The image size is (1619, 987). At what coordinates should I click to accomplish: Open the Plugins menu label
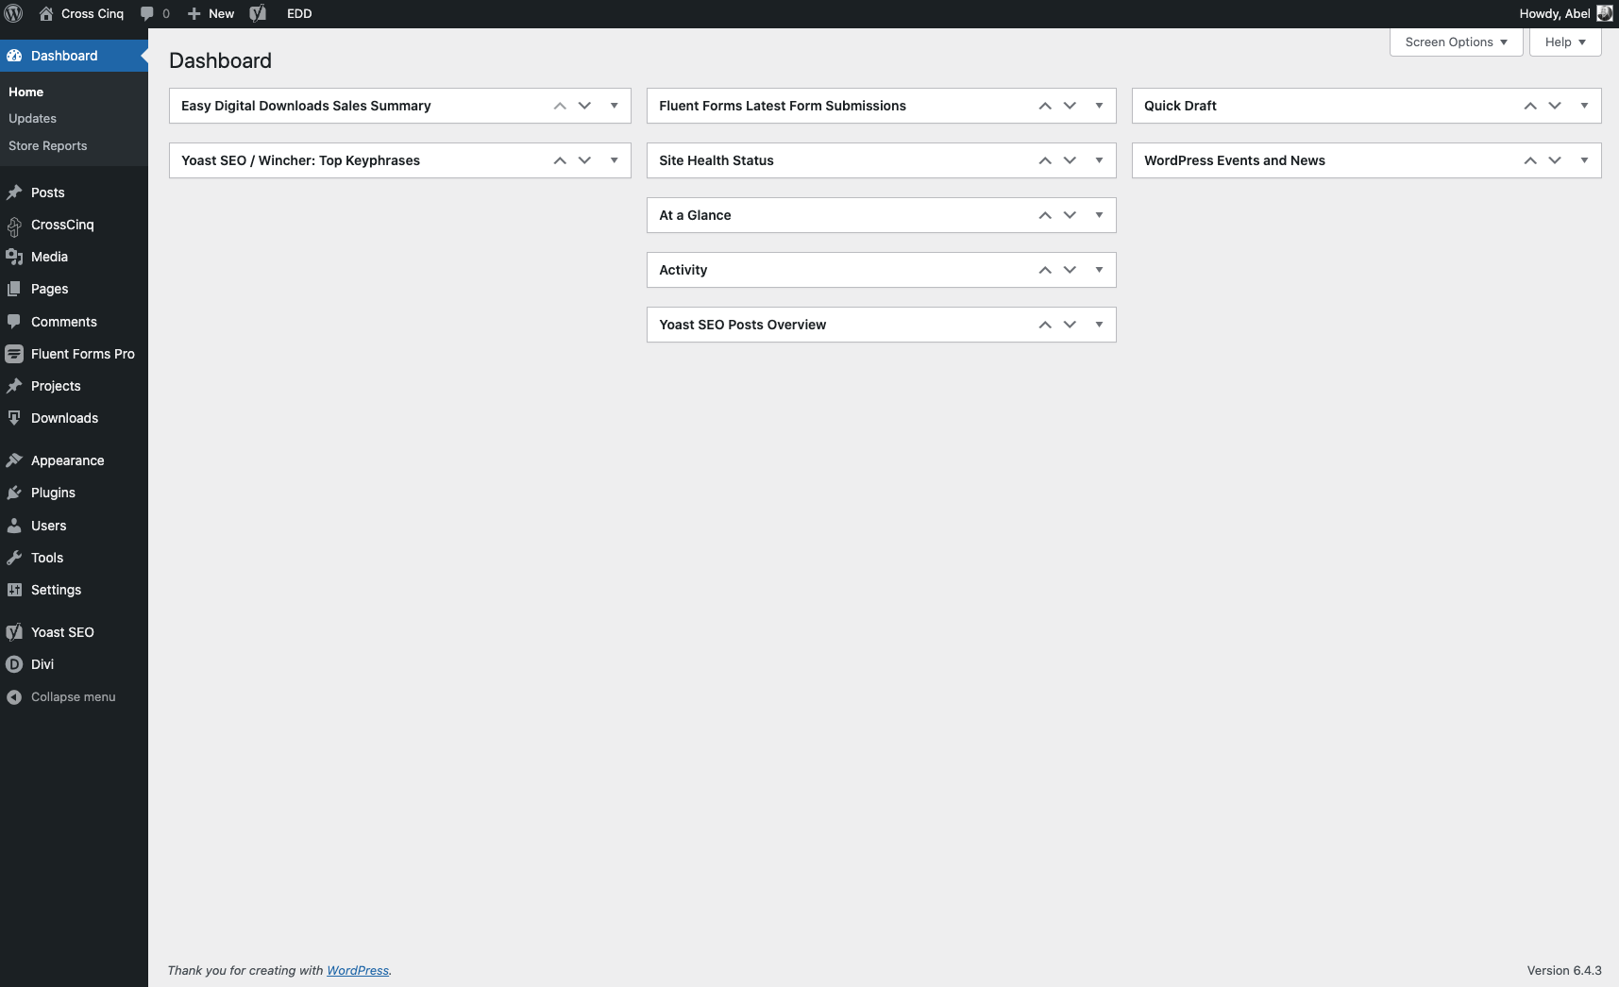53,493
